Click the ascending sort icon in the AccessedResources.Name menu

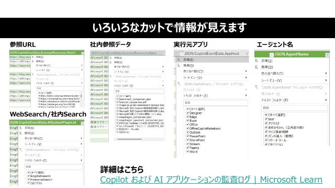(x=110, y=58)
